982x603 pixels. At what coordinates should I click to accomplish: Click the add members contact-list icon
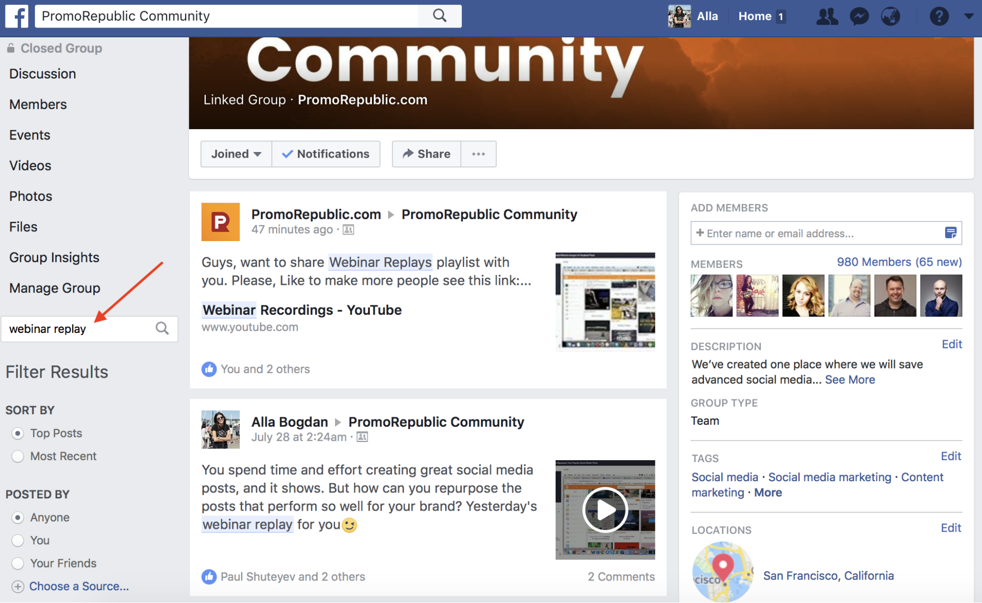[x=951, y=233]
